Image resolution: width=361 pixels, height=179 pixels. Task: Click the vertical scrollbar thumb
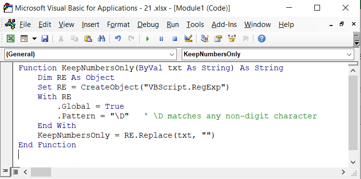(x=353, y=113)
